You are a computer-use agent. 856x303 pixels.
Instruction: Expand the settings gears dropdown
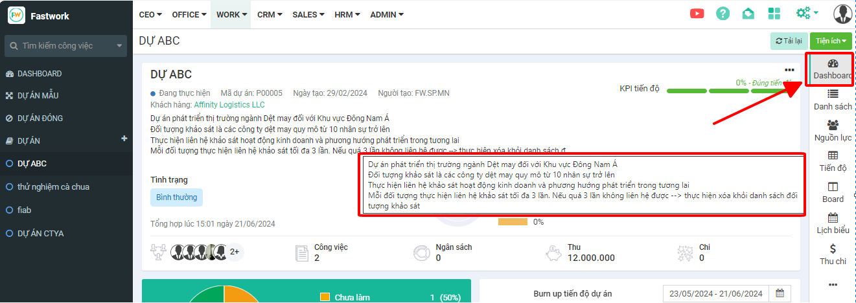pos(807,14)
